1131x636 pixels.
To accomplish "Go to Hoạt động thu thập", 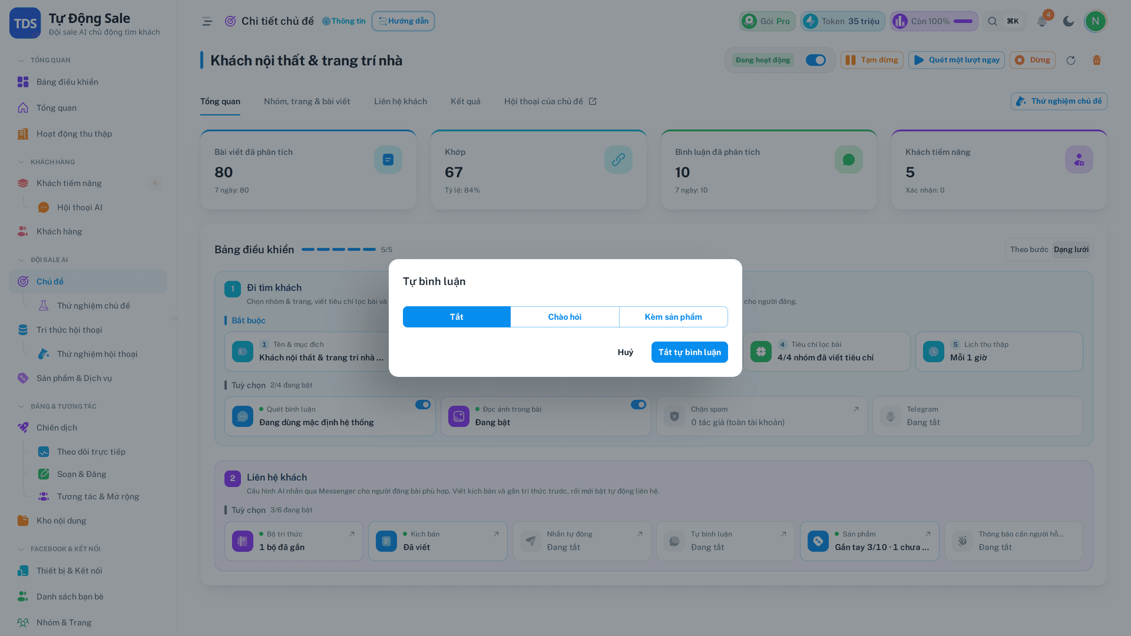I will pyautogui.click(x=88, y=134).
